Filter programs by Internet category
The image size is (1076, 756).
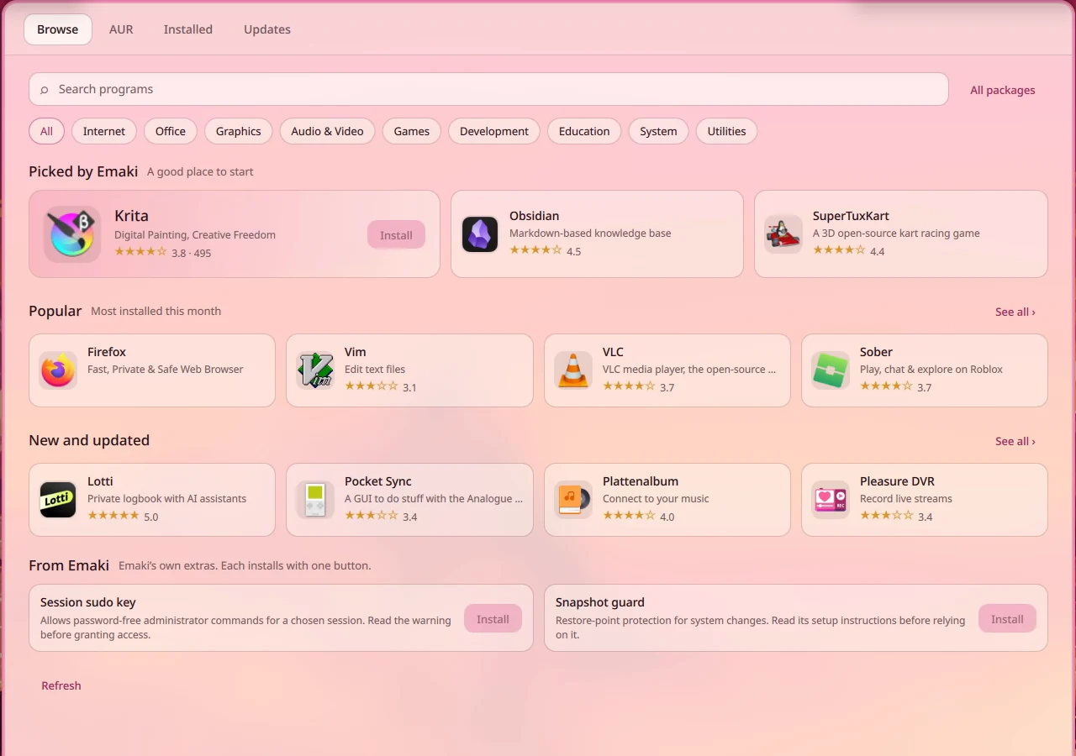[x=104, y=131]
